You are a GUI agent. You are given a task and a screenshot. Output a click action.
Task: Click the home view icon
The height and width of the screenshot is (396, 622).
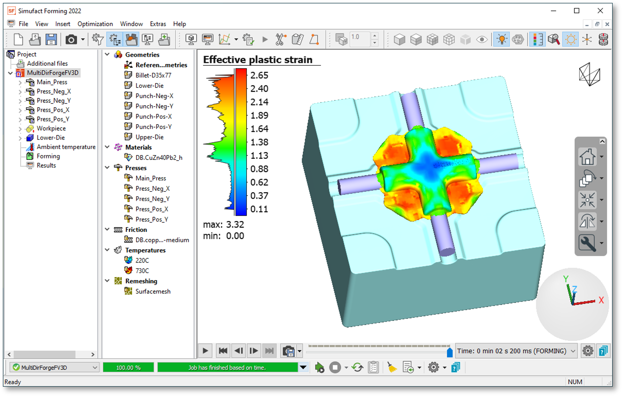click(x=587, y=157)
